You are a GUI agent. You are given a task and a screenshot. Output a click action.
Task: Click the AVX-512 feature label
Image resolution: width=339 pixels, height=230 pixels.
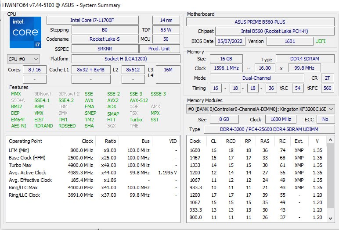(x=138, y=100)
